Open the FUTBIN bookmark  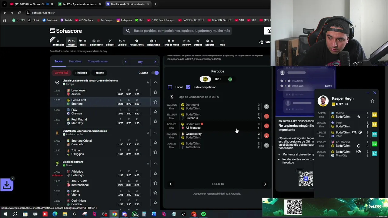click(x=18, y=20)
